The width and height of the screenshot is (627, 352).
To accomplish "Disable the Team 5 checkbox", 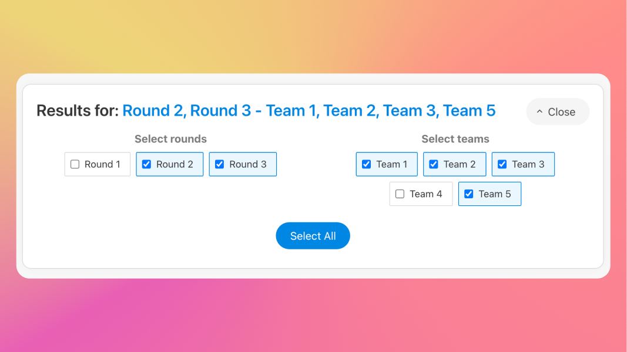I will click(x=469, y=194).
